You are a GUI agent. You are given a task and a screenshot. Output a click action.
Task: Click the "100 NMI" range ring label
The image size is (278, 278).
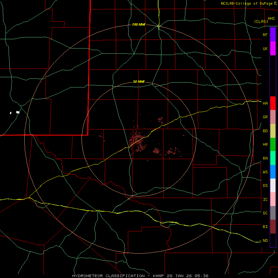tap(139, 24)
